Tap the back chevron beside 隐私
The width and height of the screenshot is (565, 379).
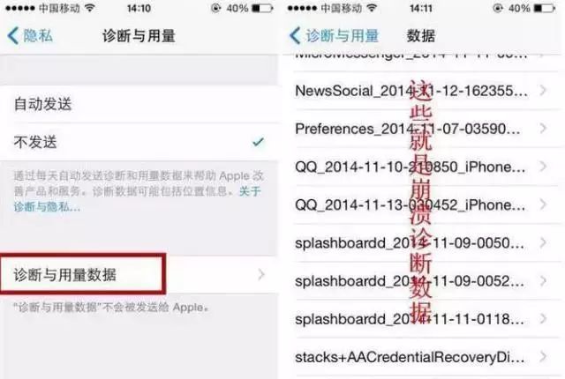(x=13, y=36)
